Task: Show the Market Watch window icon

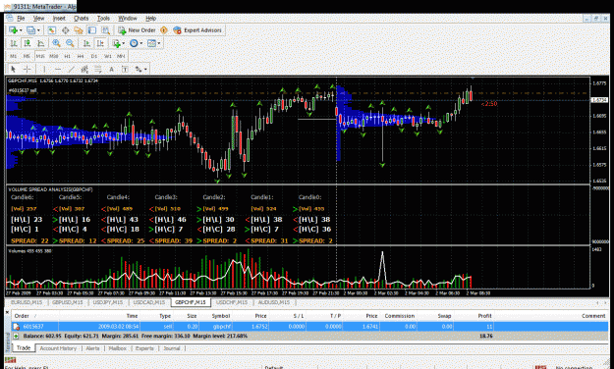Action: tap(52, 30)
